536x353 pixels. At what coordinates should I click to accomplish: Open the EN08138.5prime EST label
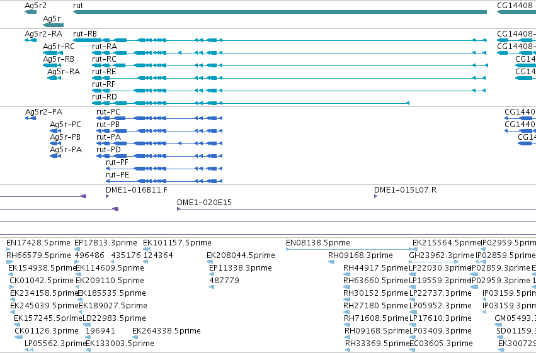point(318,243)
